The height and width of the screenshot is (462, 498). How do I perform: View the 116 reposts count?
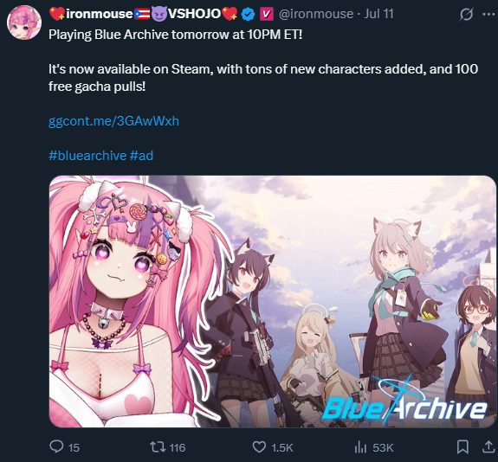[178, 447]
